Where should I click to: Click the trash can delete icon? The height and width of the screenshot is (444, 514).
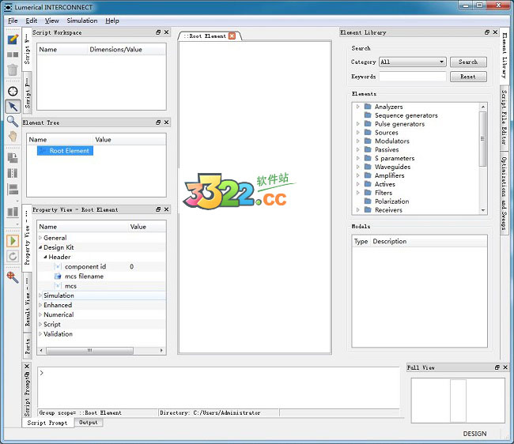point(13,70)
